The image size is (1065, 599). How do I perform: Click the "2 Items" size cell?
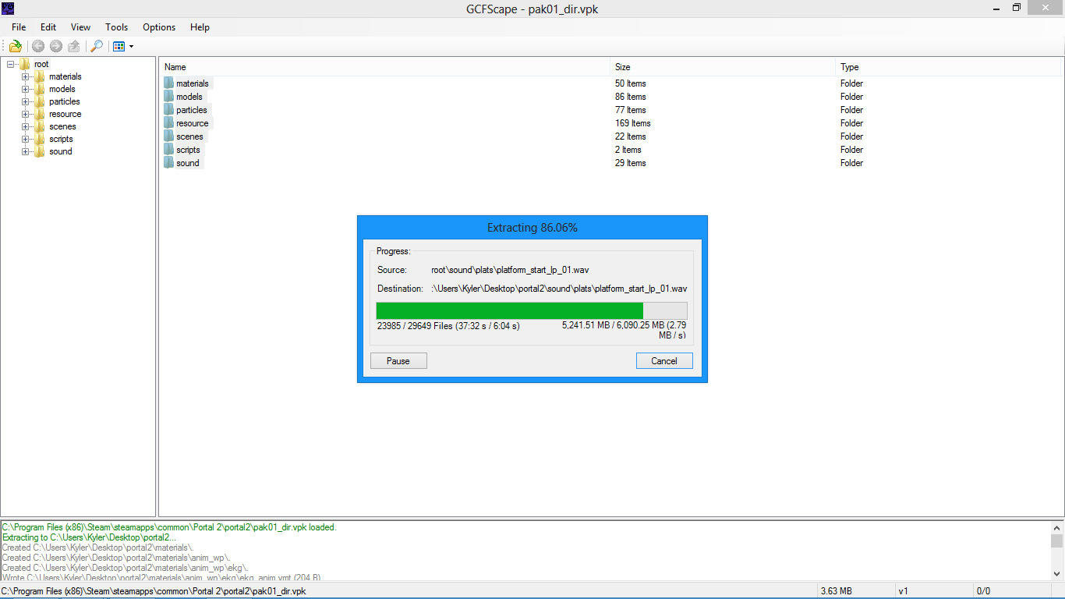click(x=628, y=150)
